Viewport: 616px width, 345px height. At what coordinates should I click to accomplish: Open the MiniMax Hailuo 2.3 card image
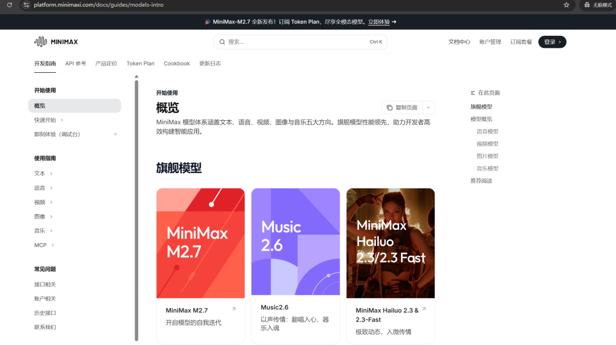pyautogui.click(x=391, y=243)
